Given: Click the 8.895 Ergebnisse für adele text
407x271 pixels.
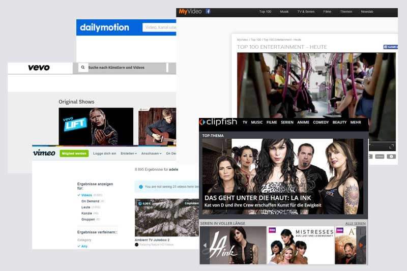Looking at the screenshot, I should click(x=156, y=169).
